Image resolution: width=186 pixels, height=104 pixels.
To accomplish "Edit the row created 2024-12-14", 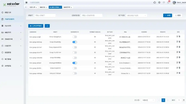I will (177, 57).
